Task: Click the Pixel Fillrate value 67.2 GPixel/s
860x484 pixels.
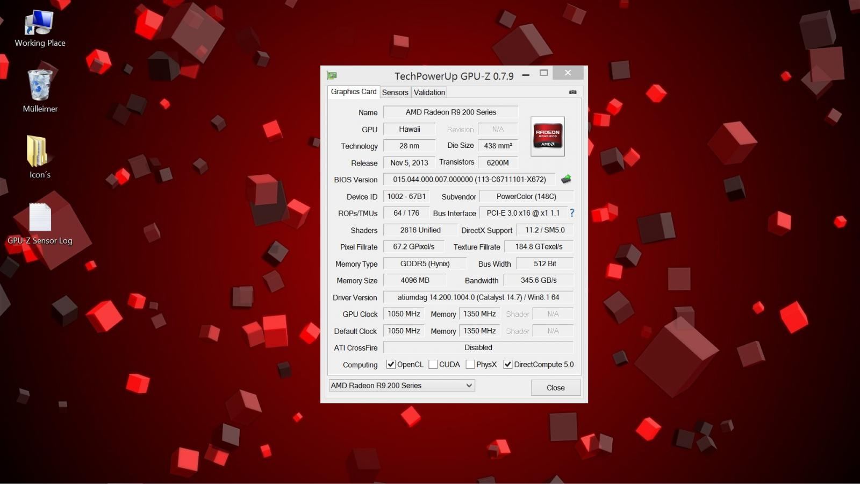Action: (413, 247)
